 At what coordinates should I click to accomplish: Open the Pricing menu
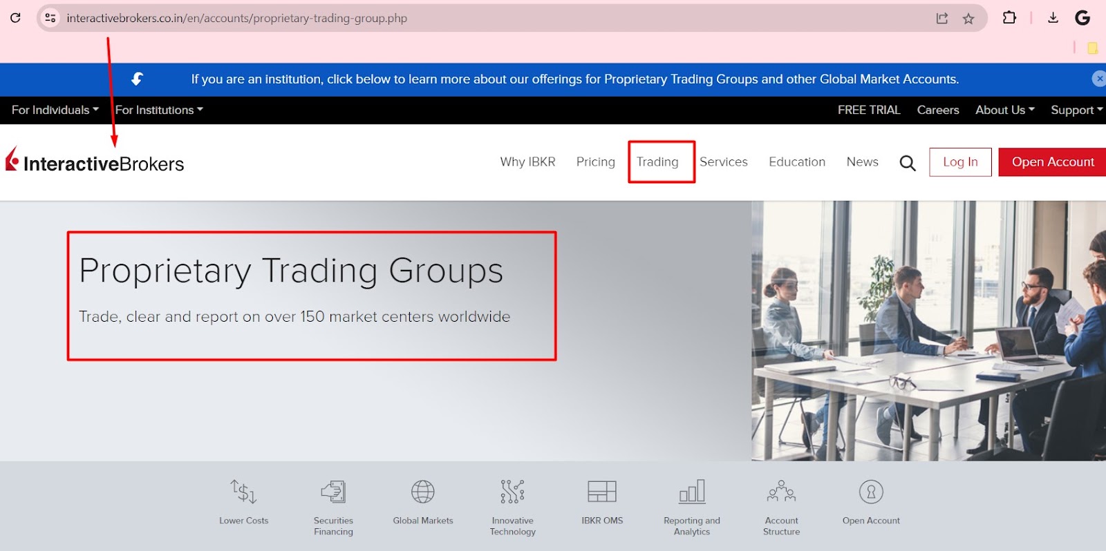pos(596,162)
